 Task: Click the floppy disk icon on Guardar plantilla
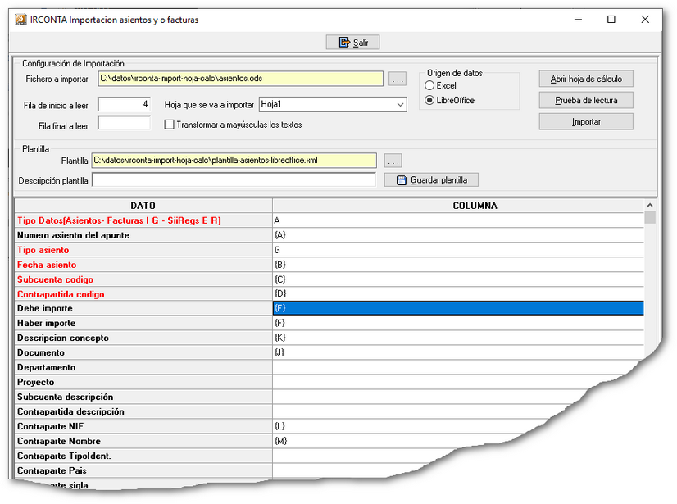[402, 180]
